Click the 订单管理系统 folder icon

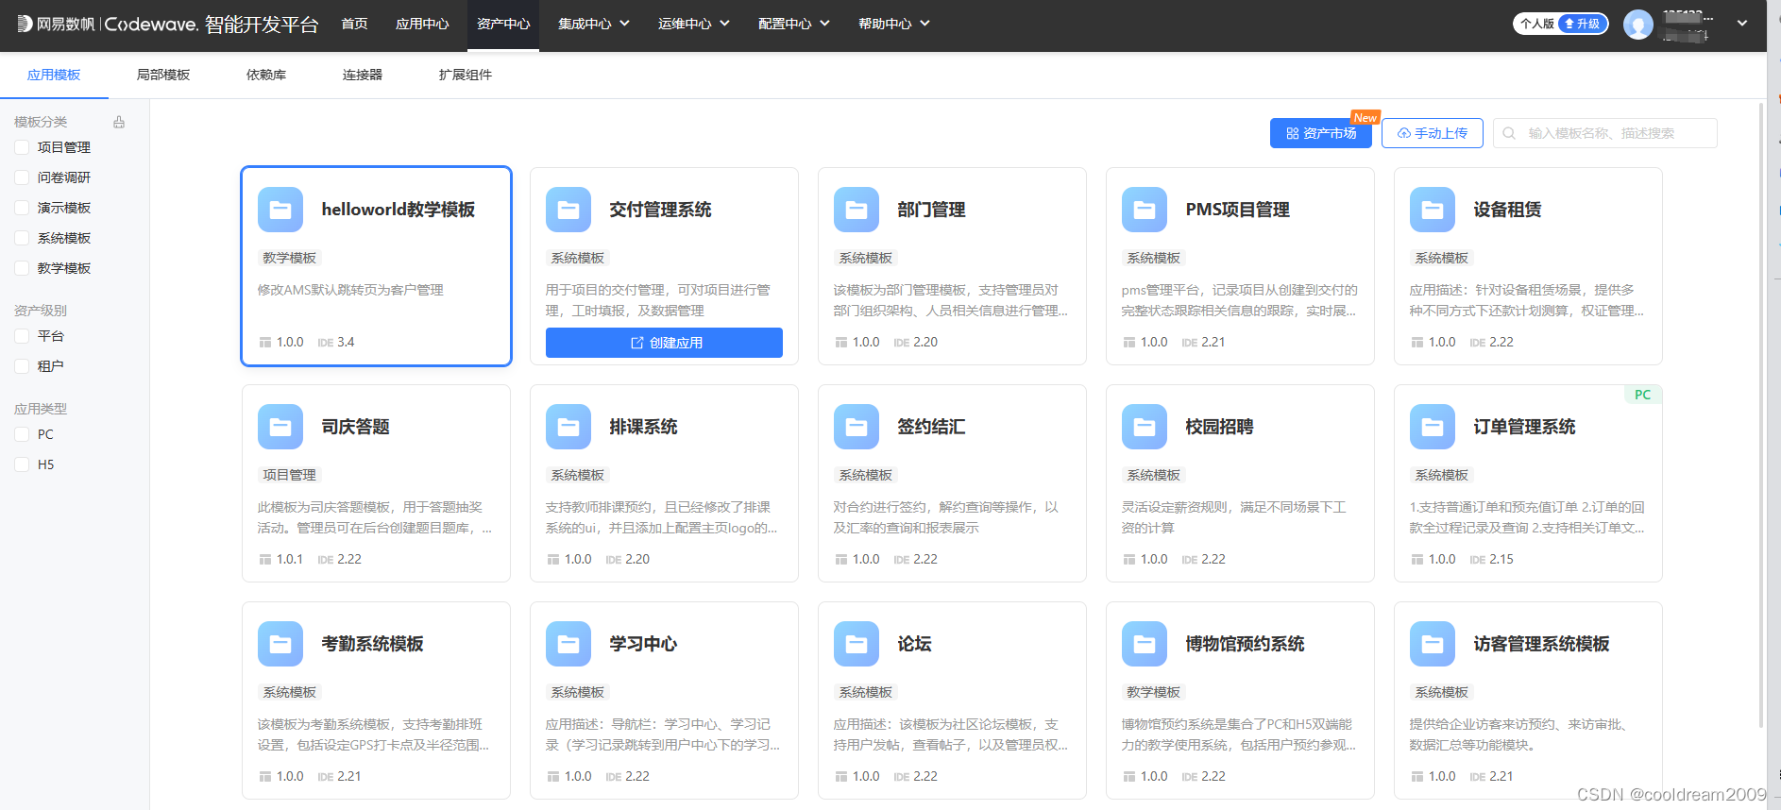1433,427
